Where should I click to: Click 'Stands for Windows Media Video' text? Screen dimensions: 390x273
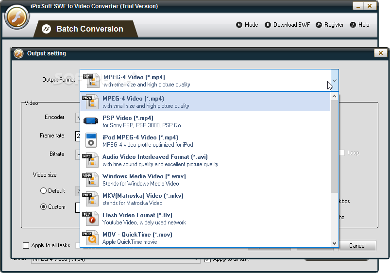[x=140, y=184]
